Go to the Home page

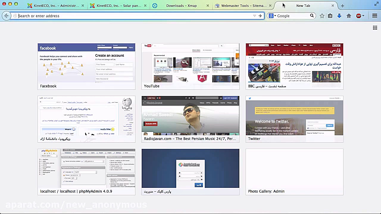click(x=349, y=16)
